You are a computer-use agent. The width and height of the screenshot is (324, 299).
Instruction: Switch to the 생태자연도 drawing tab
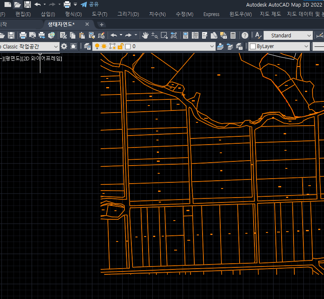(x=61, y=25)
